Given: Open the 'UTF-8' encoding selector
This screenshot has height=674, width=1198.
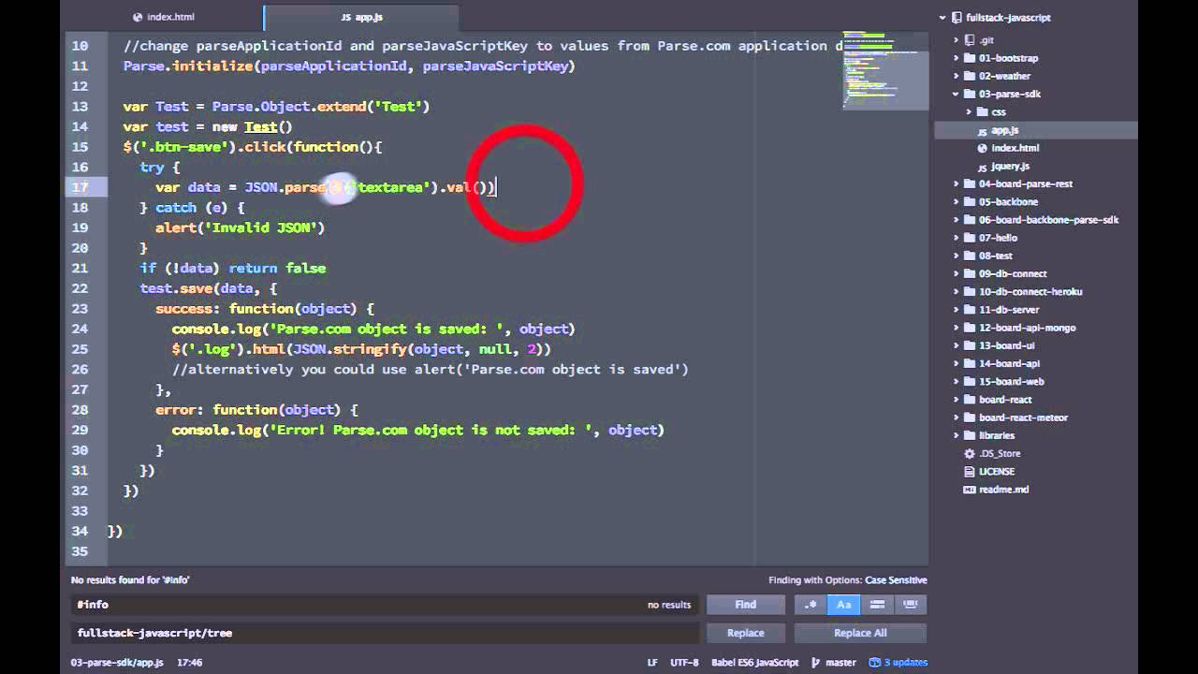Looking at the screenshot, I should [684, 663].
